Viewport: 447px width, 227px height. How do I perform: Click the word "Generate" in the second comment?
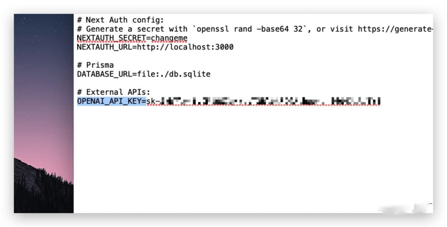coord(105,29)
